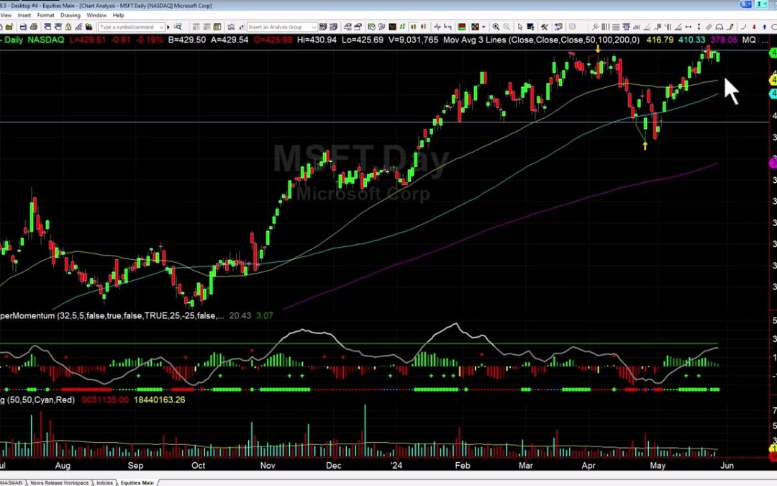Select the horizontal line drawing tool

coord(689,27)
